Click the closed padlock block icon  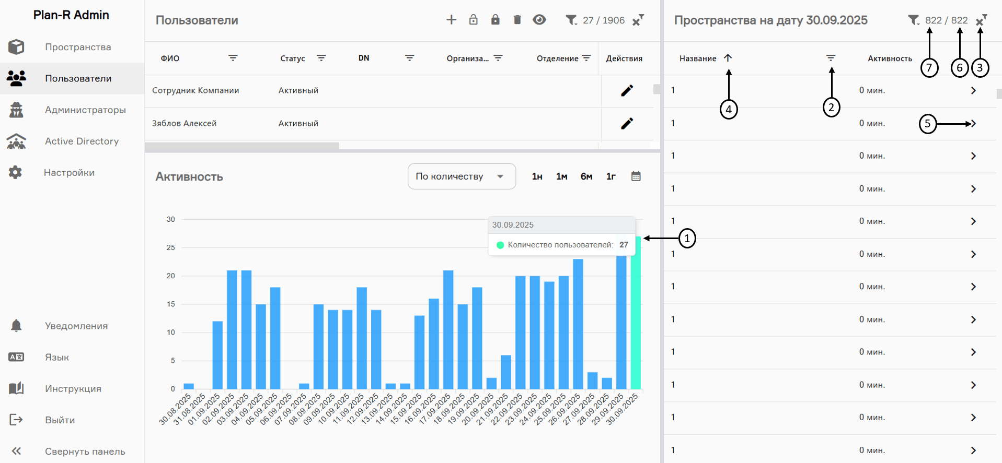click(x=495, y=20)
